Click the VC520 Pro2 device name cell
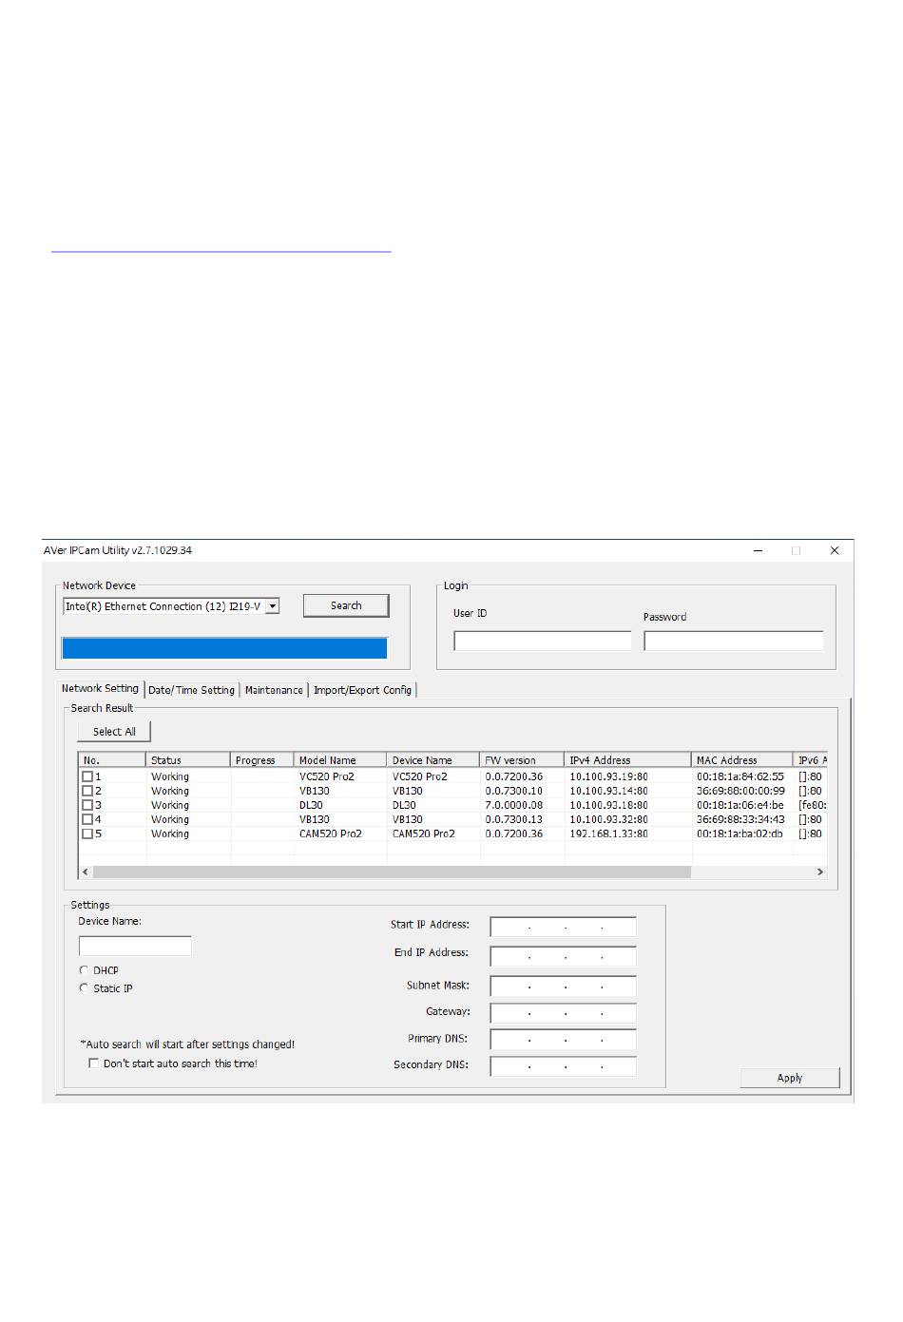 tap(420, 776)
